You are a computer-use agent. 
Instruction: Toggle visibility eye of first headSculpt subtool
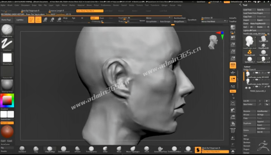[x=269, y=73]
